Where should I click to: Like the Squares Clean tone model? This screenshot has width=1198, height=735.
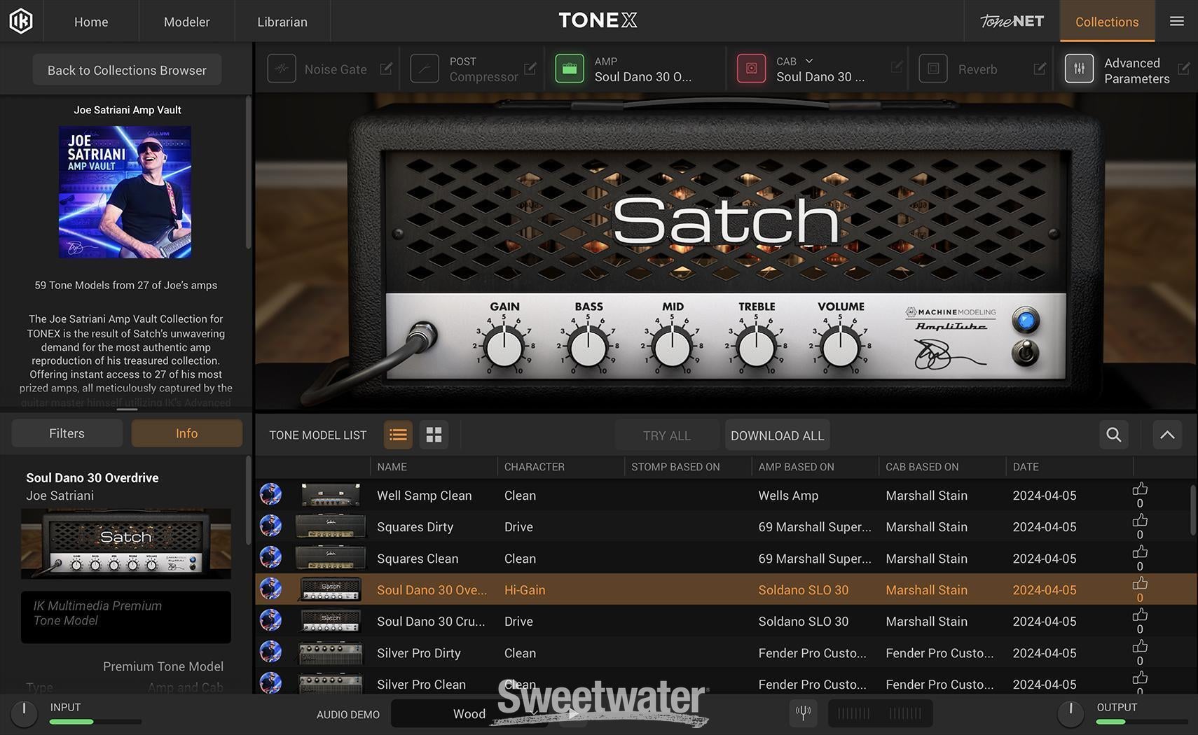pyautogui.click(x=1140, y=552)
